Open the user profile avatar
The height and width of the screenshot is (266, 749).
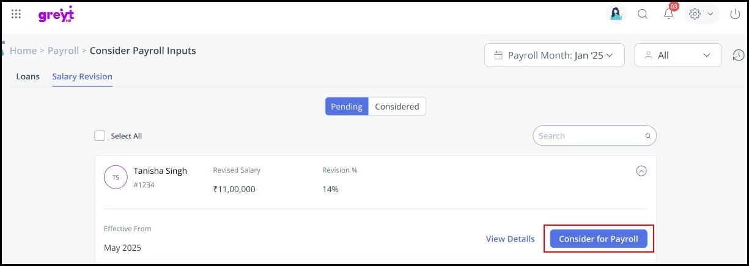coord(616,14)
